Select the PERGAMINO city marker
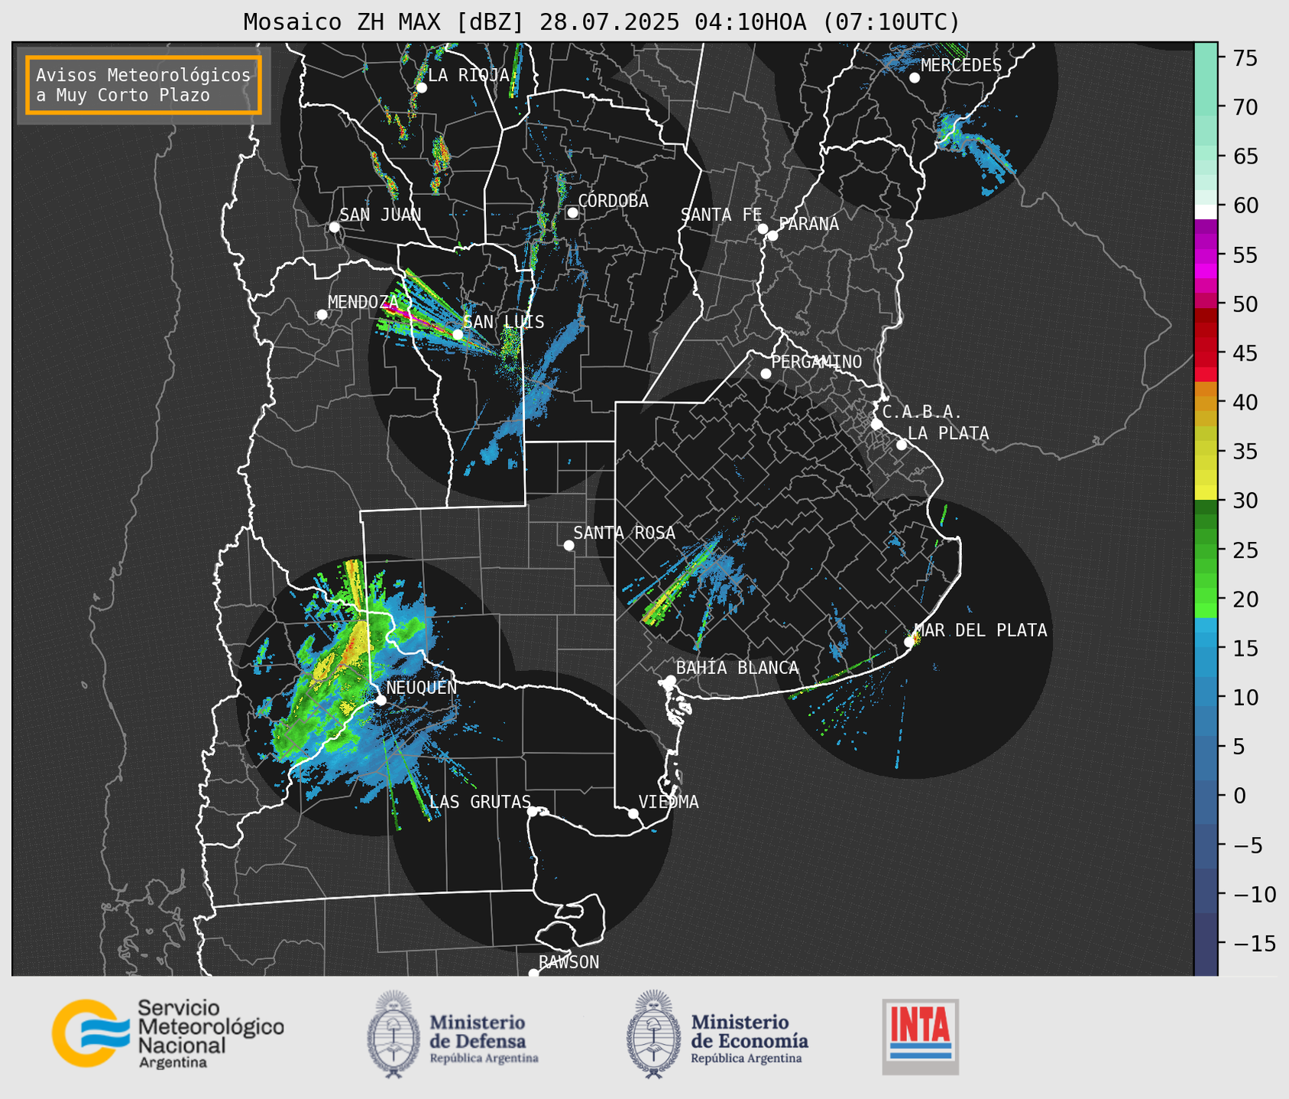This screenshot has width=1289, height=1099. 766,374
